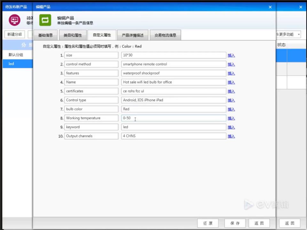The image size is (307, 230).
Task: Click the 'waterproof shockproof' value field
Action: point(174,73)
